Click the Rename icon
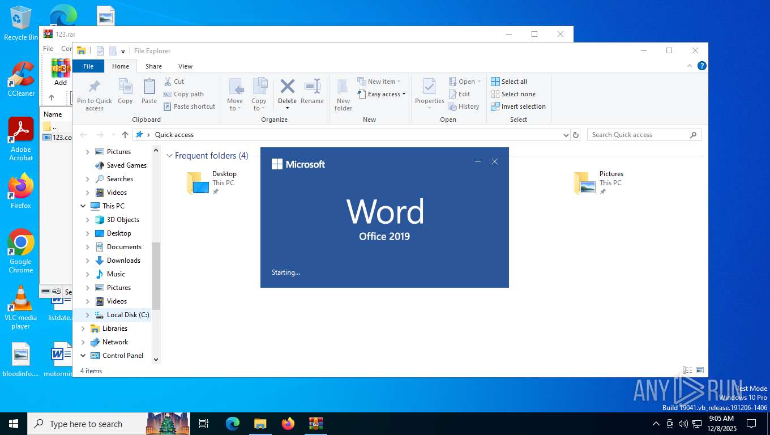 coord(312,86)
